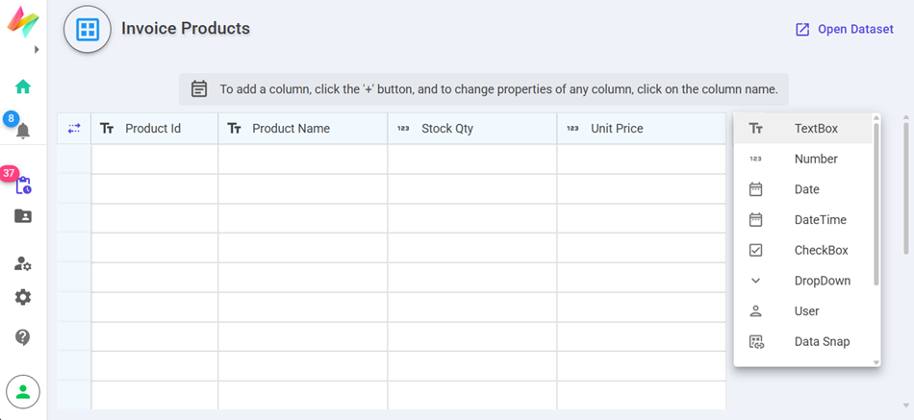
Task: Click the Open Dataset link
Action: pos(844,30)
